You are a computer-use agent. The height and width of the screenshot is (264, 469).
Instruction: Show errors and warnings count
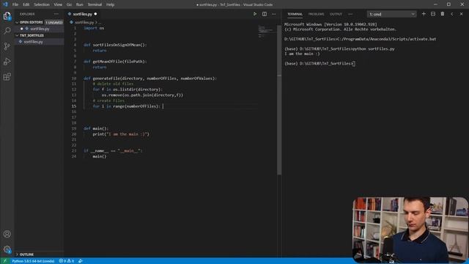(67, 261)
